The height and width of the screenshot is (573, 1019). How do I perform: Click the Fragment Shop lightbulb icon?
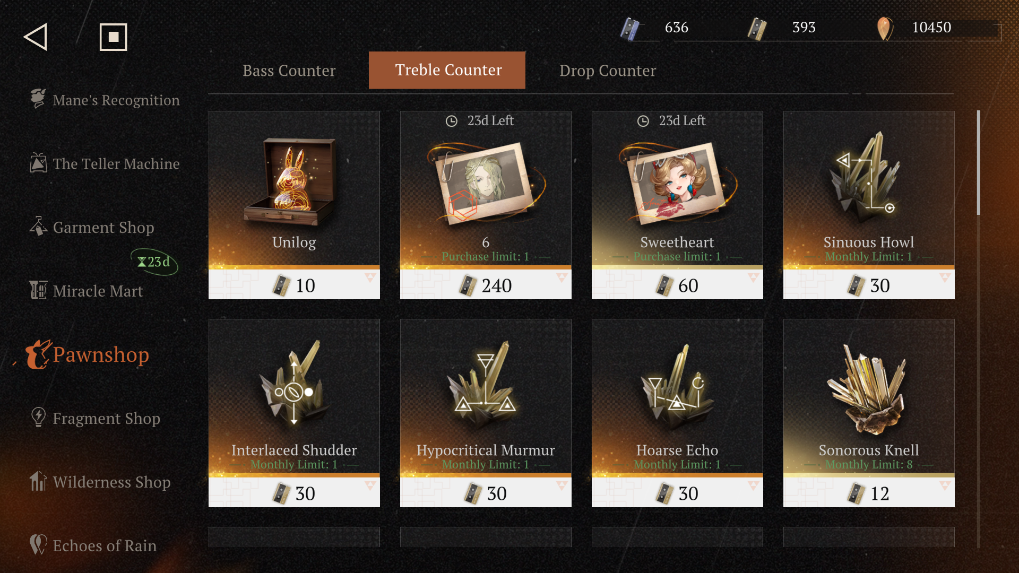(x=38, y=418)
